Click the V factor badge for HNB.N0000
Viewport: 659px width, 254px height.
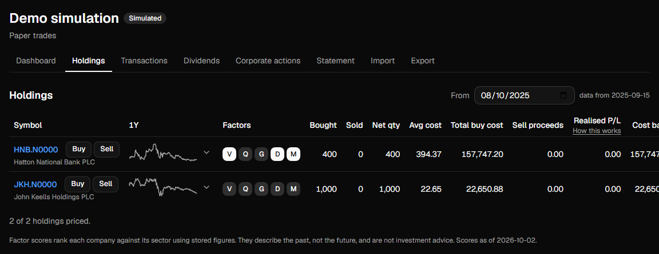[x=229, y=154]
